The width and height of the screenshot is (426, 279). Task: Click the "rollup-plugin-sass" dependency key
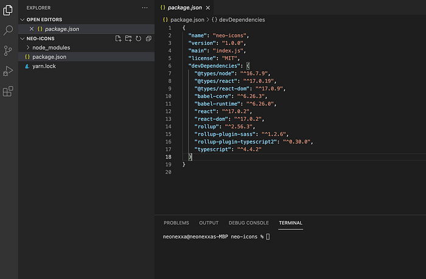[x=225, y=134]
